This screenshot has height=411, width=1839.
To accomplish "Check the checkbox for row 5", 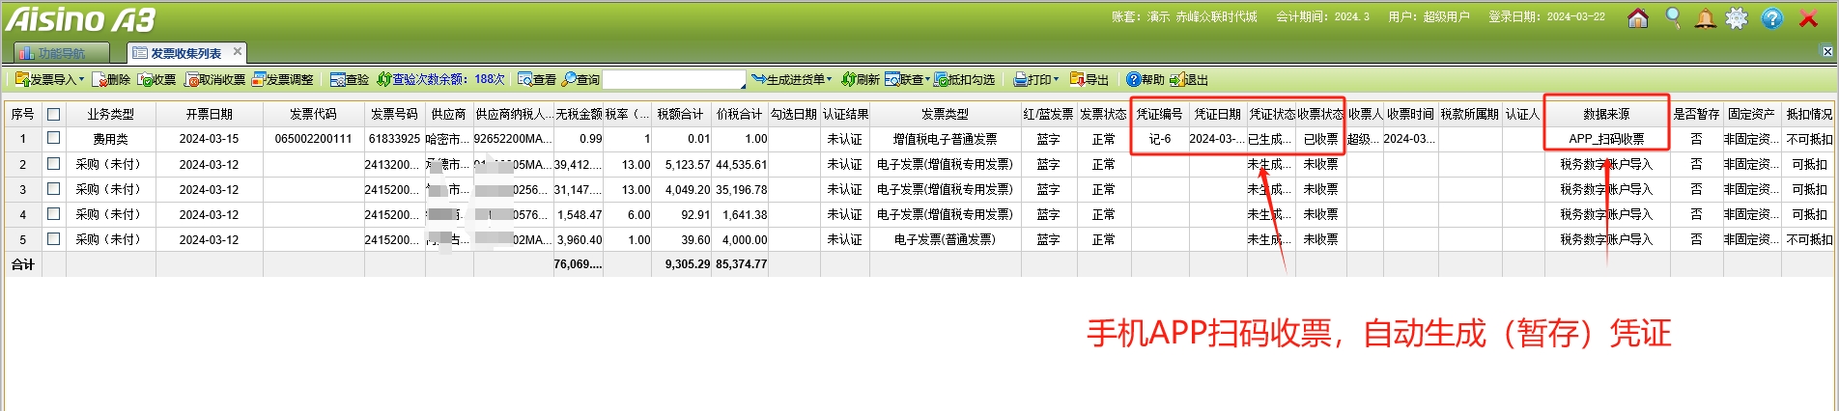I will 53,239.
